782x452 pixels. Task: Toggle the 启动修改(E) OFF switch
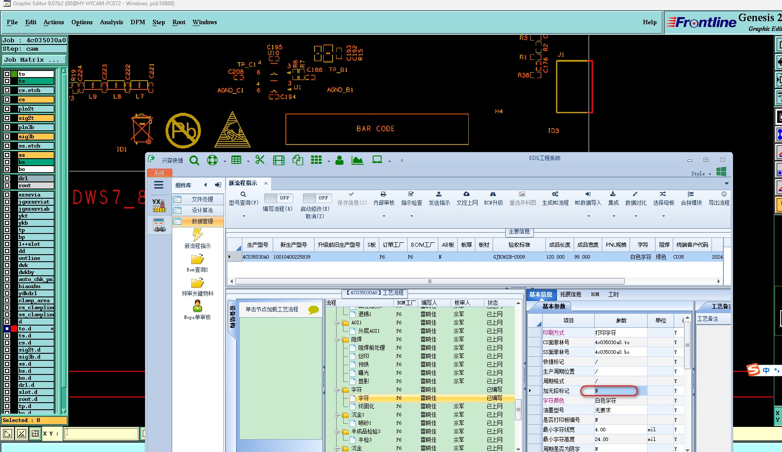coord(317,198)
